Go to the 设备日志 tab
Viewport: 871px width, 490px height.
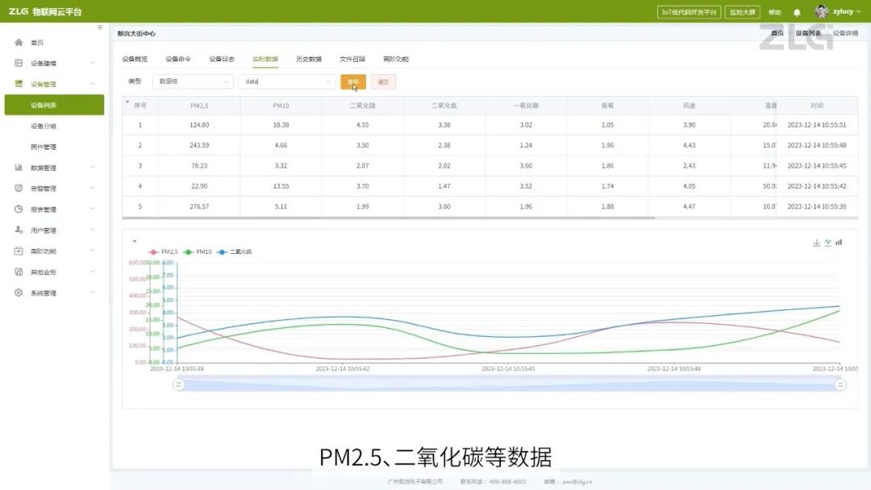click(x=222, y=59)
